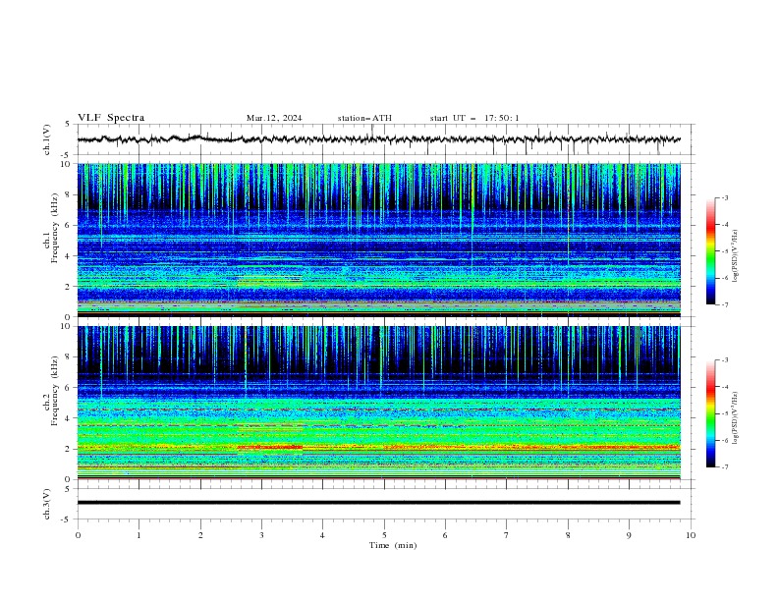The image size is (778, 601).
Task: Click the 'start UT = 17:50: 1' text
Action: pos(474,118)
